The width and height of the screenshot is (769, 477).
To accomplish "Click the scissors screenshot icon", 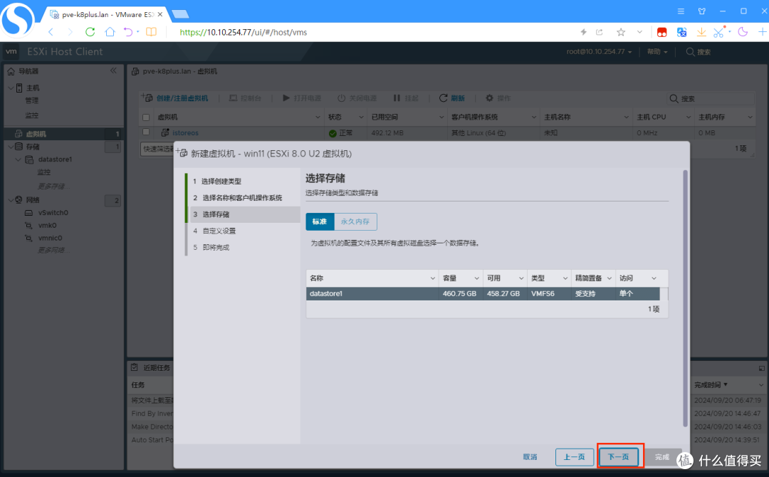I will click(718, 32).
